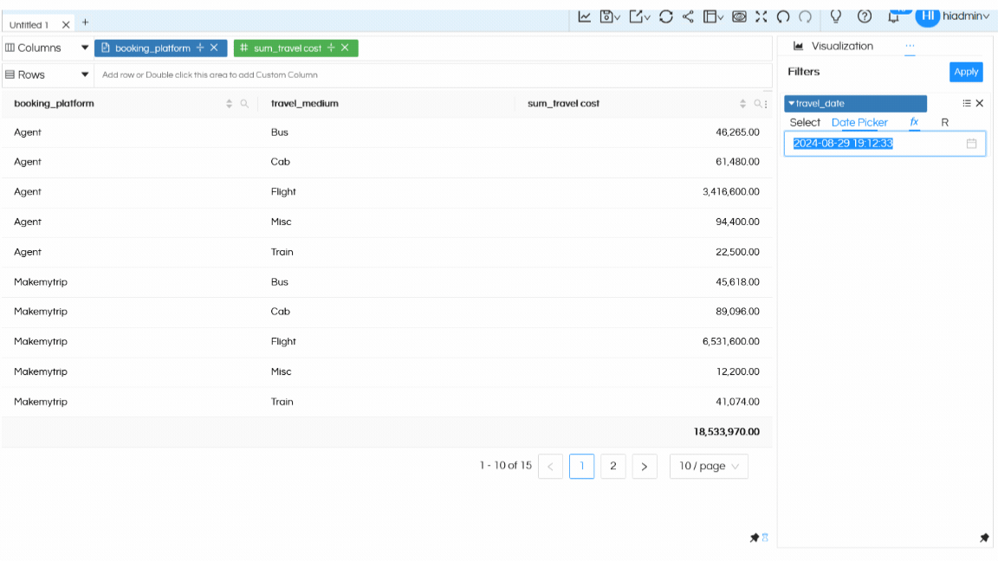Toggle fullscreen expand icon
The width and height of the screenshot is (998, 561).
pos(761,16)
